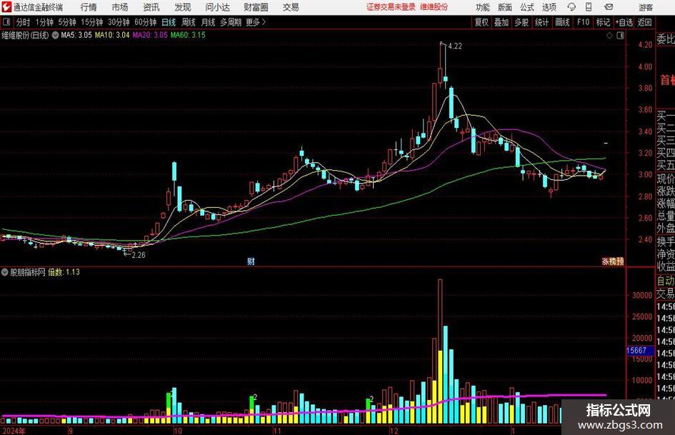
Task: Expand the 维维股份(日线) indicator dropdown arrow
Action: pos(55,35)
